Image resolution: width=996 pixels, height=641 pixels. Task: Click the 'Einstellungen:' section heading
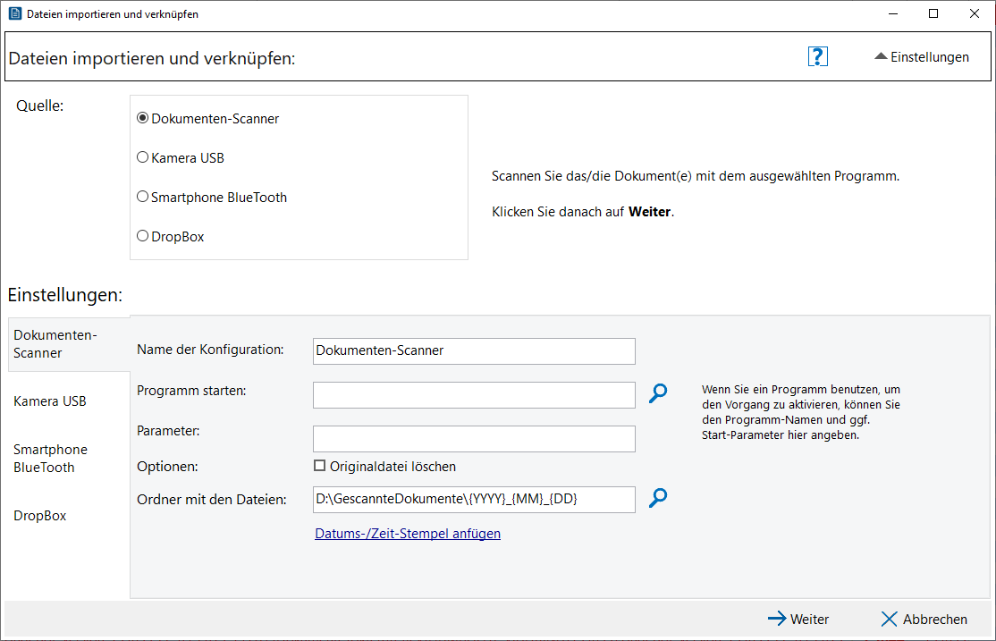tap(64, 295)
